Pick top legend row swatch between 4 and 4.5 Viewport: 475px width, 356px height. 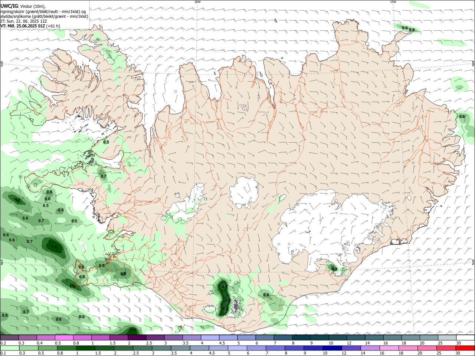(x=210, y=338)
